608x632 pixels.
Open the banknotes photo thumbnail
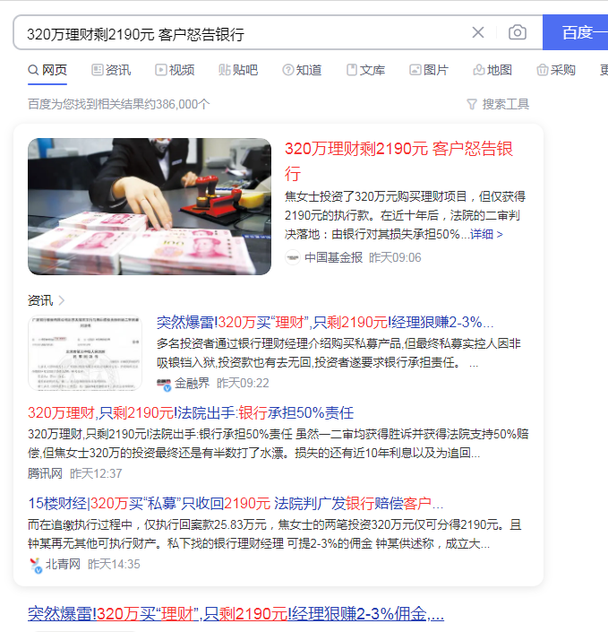(x=150, y=207)
